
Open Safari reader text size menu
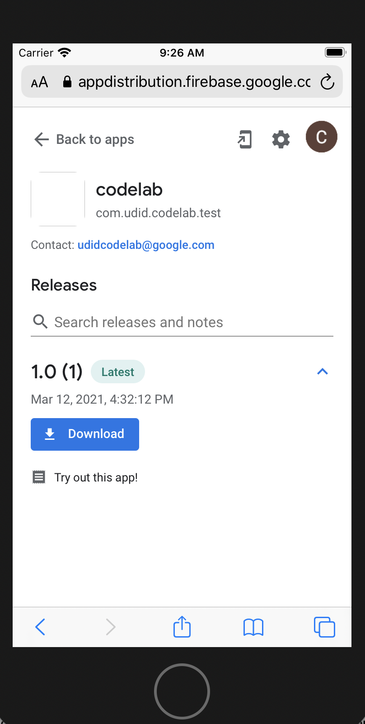click(40, 82)
